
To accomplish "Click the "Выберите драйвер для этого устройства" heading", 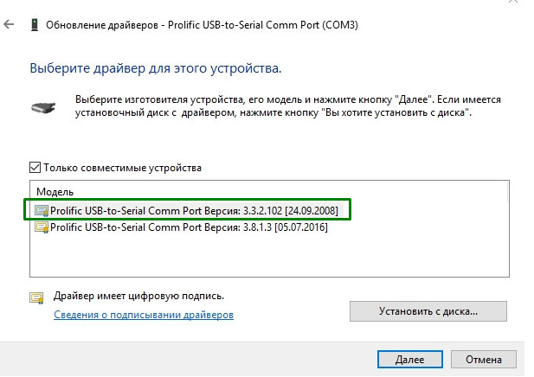I will (156, 67).
